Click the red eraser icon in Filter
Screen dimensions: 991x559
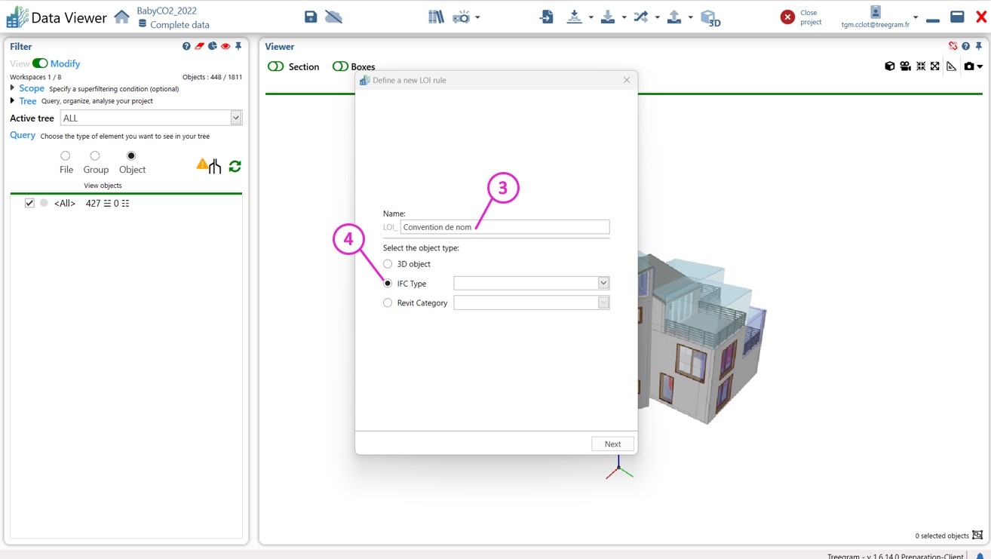click(x=200, y=47)
